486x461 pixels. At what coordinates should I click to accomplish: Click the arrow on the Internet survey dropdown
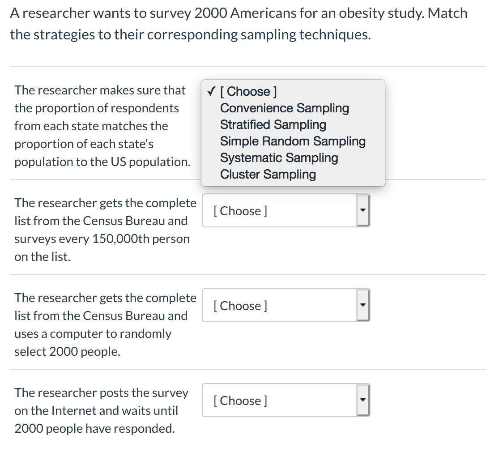click(363, 401)
